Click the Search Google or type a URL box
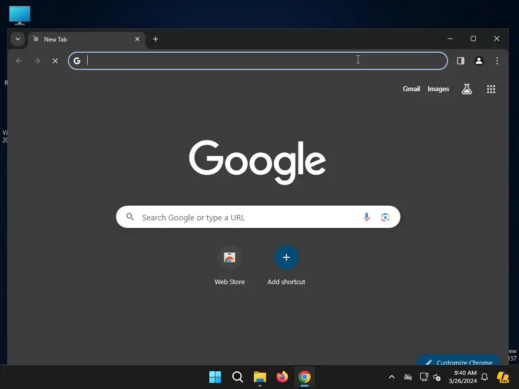 point(258,217)
